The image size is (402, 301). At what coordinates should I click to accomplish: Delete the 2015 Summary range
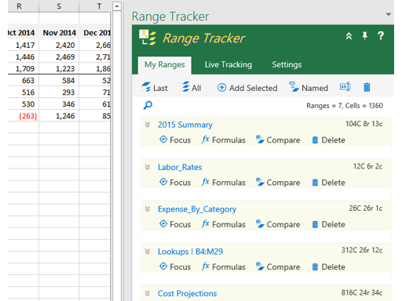pyautogui.click(x=328, y=140)
